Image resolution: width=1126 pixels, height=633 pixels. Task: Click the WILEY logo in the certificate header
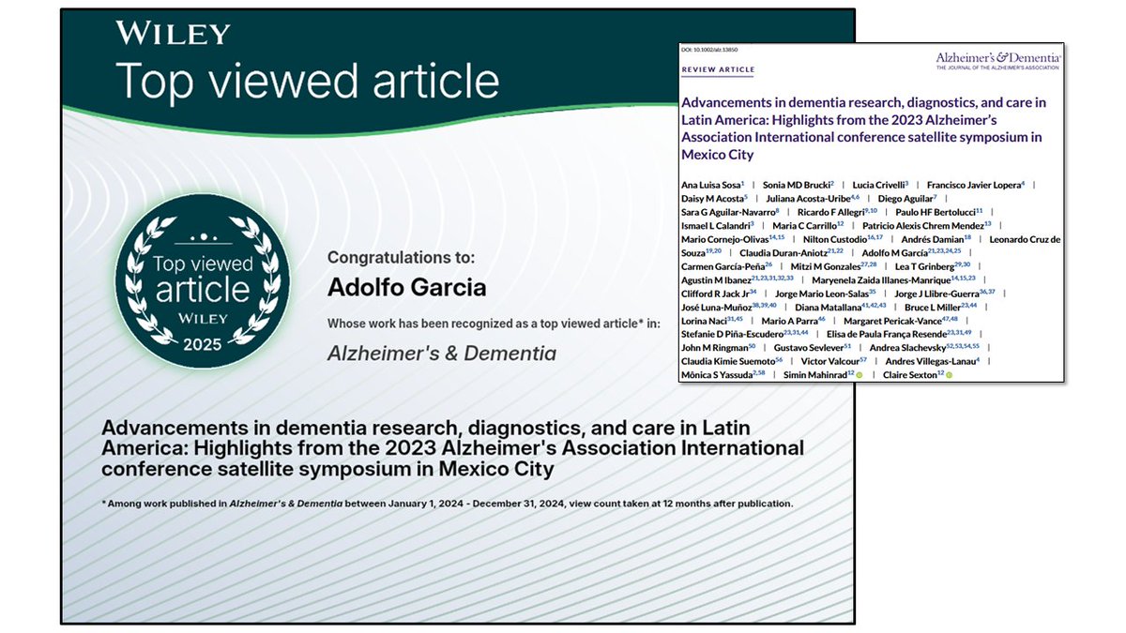pos(172,35)
